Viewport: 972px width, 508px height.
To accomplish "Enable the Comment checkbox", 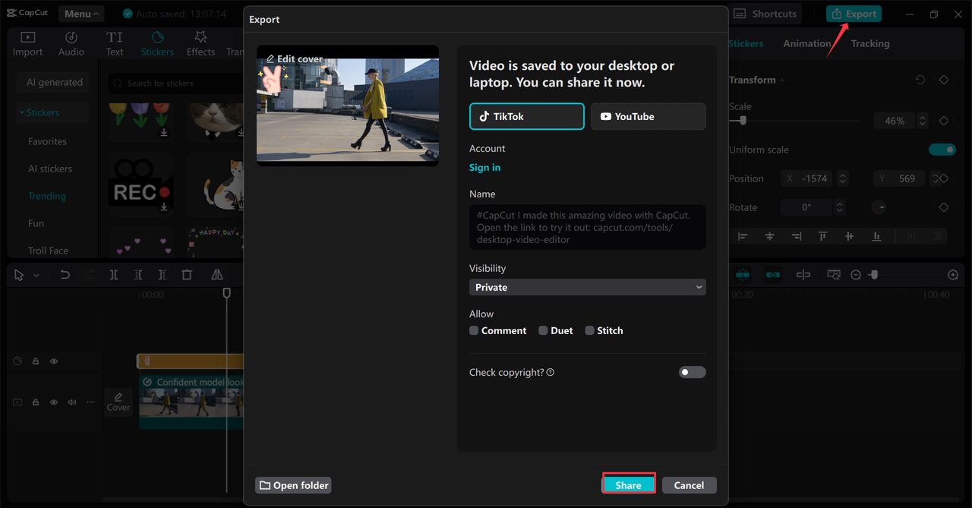I will point(474,330).
